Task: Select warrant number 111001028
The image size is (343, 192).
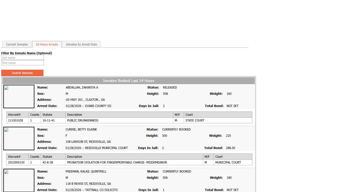Action: pyautogui.click(x=16, y=120)
